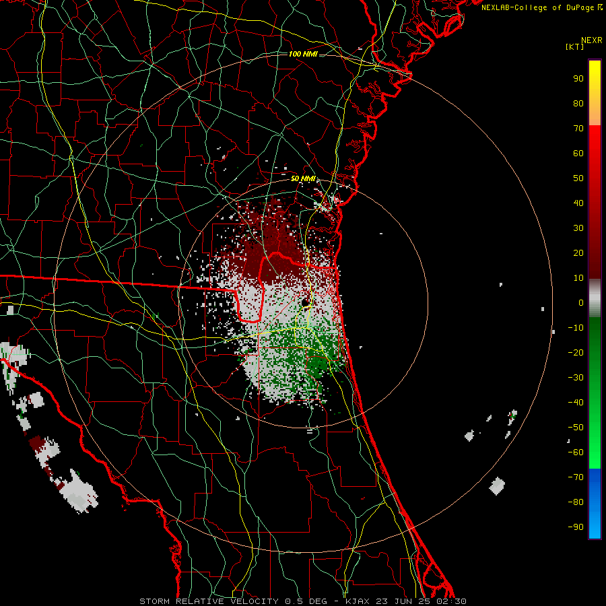Click the -10 value on the velocity scale
This screenshot has height=606, width=606.
(x=576, y=328)
